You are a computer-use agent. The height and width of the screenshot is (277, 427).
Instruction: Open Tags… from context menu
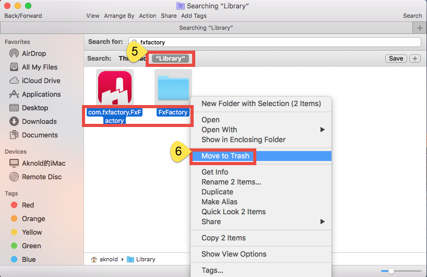261,270
